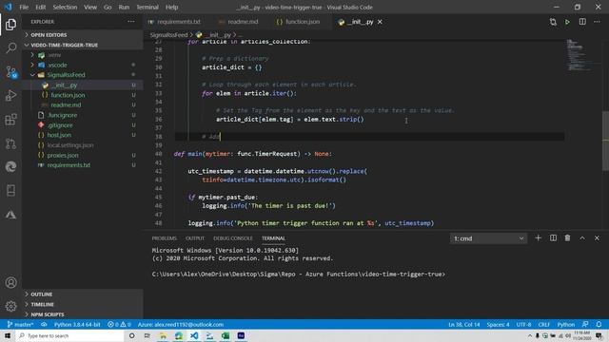Open the Selection menu
Image resolution: width=609 pixels, height=342 pixels.
click(65, 7)
